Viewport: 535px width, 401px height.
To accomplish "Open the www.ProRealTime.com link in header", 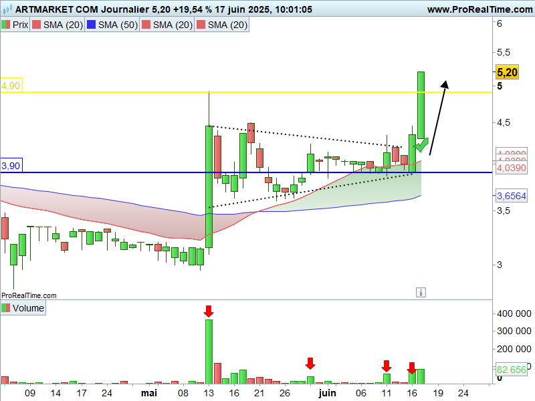I will 479,9.
